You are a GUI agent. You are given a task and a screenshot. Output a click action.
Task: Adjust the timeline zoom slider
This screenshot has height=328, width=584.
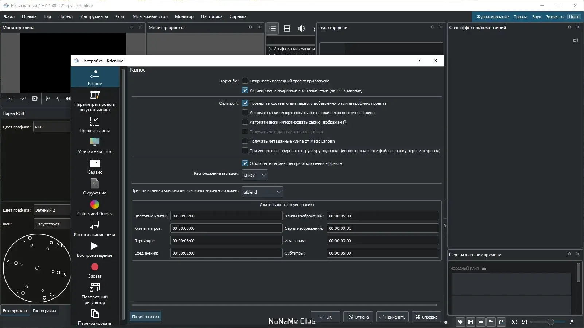click(548, 322)
